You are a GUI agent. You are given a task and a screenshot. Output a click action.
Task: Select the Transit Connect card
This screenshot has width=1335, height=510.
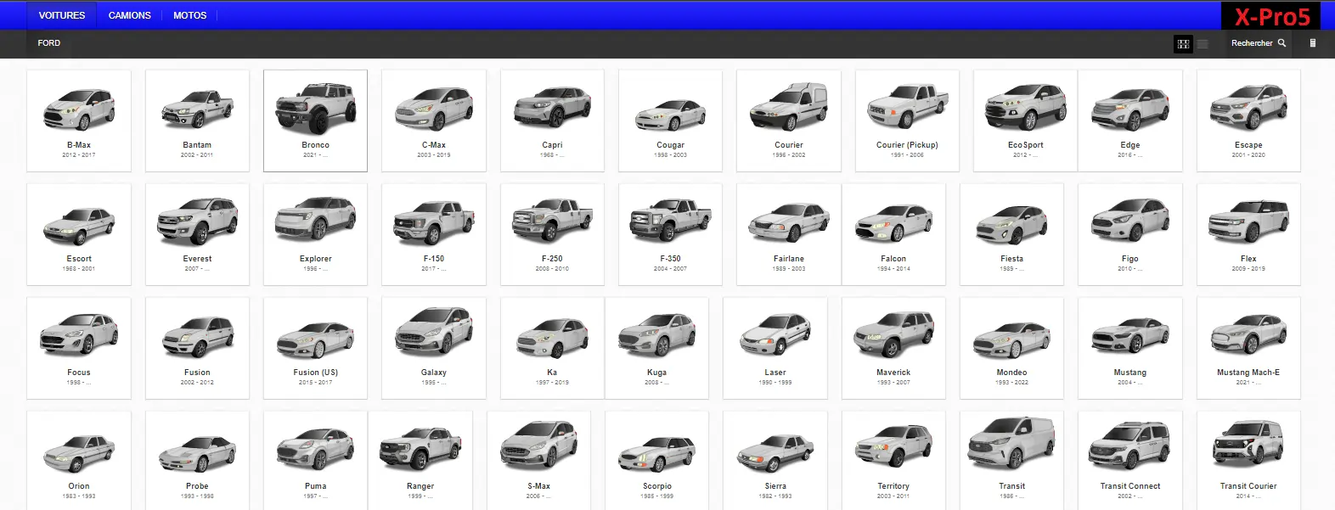(1130, 461)
